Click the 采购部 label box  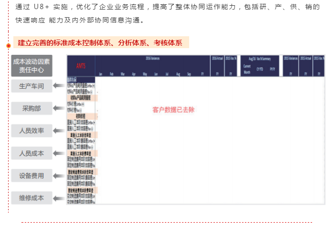tap(31, 109)
